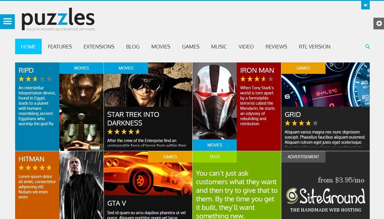Click the ADVERTISEMENT label

click(x=303, y=157)
